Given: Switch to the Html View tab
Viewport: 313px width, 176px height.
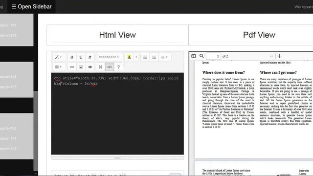Looking at the screenshot, I should click(x=117, y=35).
